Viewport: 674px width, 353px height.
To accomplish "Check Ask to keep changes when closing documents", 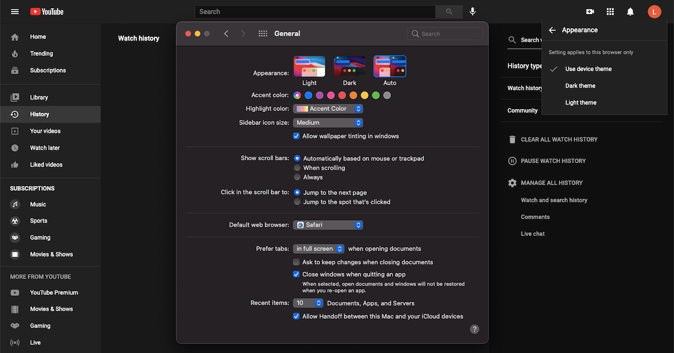I will coord(296,262).
